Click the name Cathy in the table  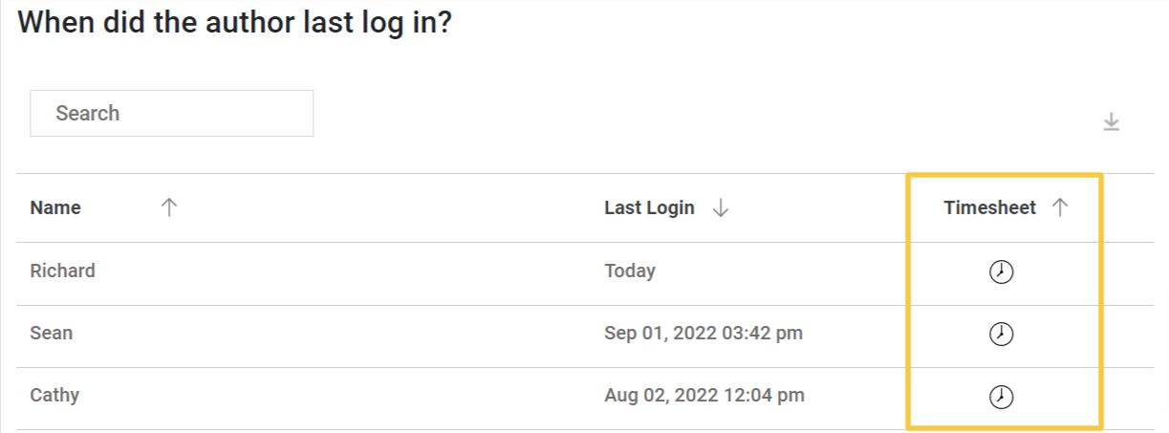(x=54, y=395)
